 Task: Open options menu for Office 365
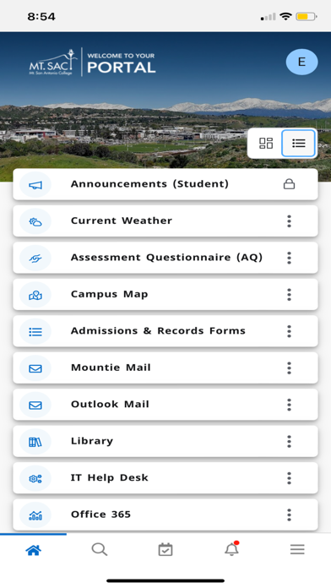[289, 515]
